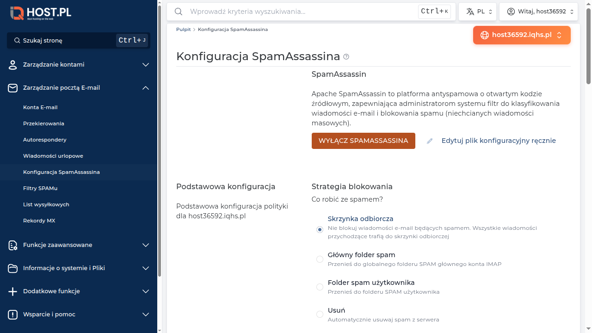Click the pencil icon for manual config edit
The height and width of the screenshot is (333, 592).
coord(430,141)
